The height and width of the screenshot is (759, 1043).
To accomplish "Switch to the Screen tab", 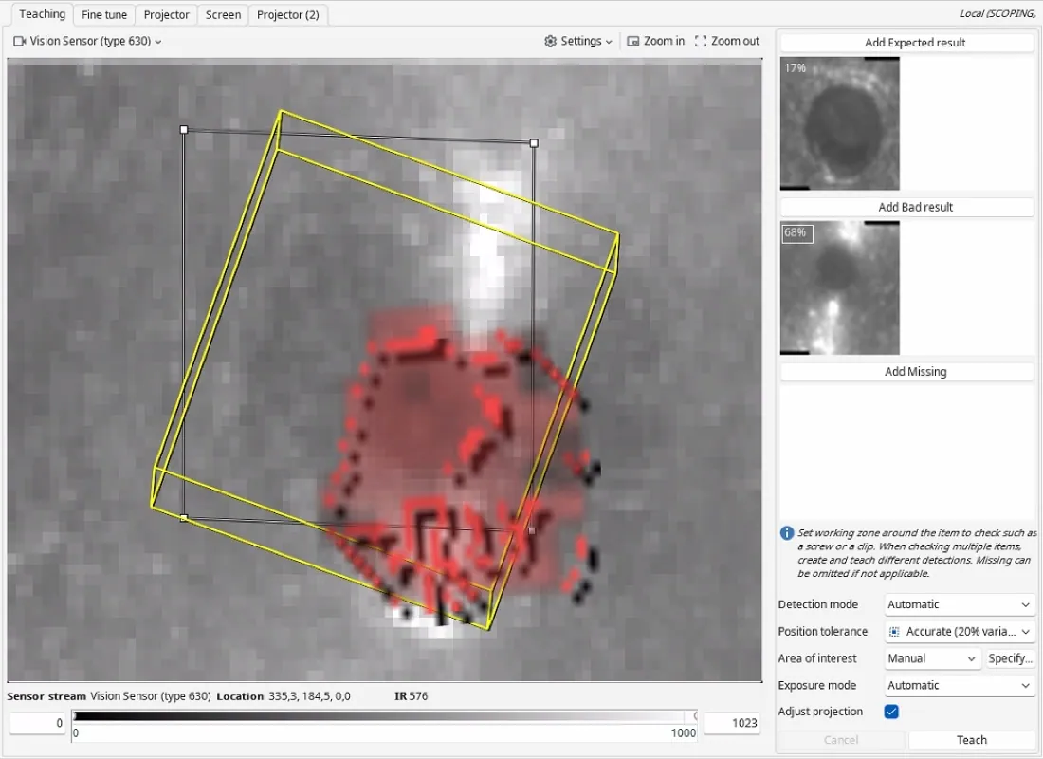I will point(223,14).
